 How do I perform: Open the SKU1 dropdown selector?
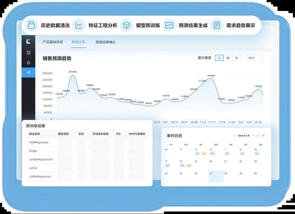[x=255, y=58]
